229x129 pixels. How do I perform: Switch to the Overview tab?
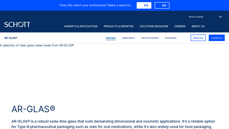click(110, 38)
